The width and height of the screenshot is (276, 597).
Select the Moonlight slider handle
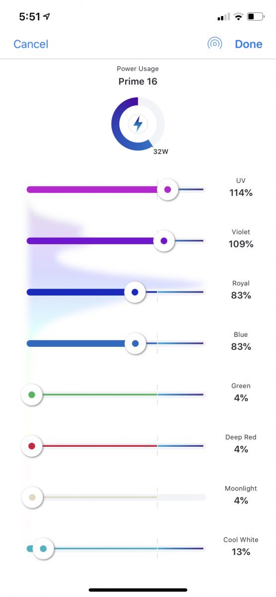coord(32,497)
